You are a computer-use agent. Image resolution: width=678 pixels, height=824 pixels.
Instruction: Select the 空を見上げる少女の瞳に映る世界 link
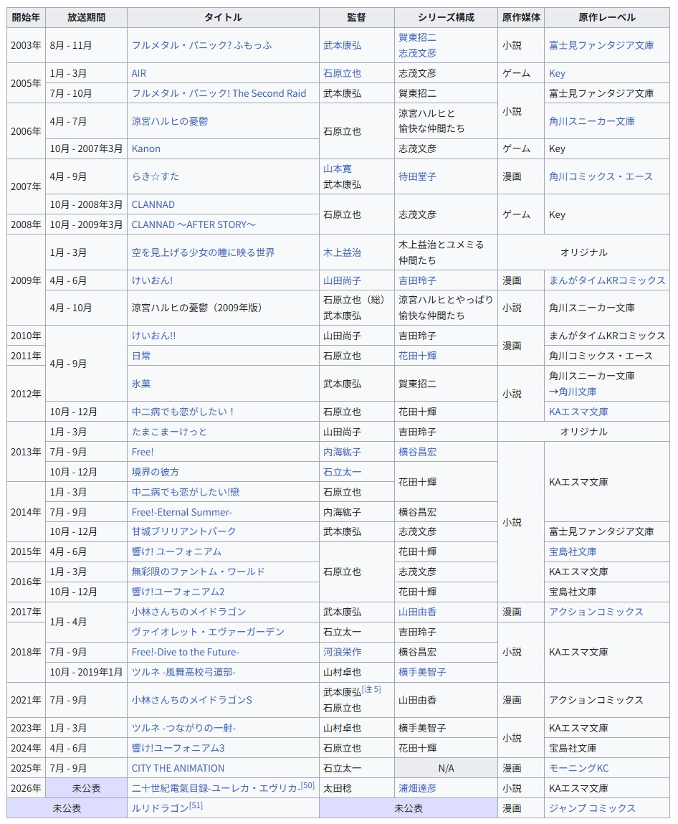click(203, 252)
